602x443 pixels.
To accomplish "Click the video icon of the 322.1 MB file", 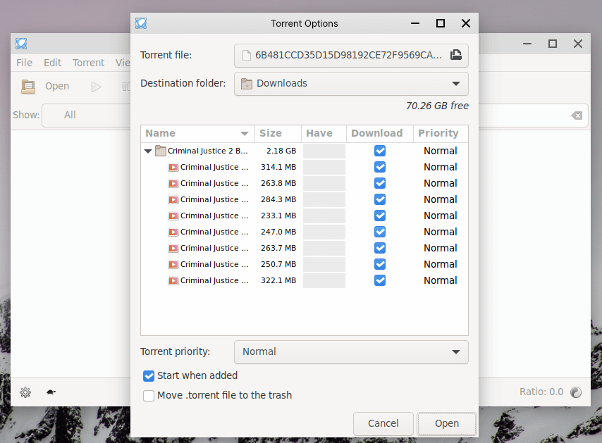I will [173, 280].
